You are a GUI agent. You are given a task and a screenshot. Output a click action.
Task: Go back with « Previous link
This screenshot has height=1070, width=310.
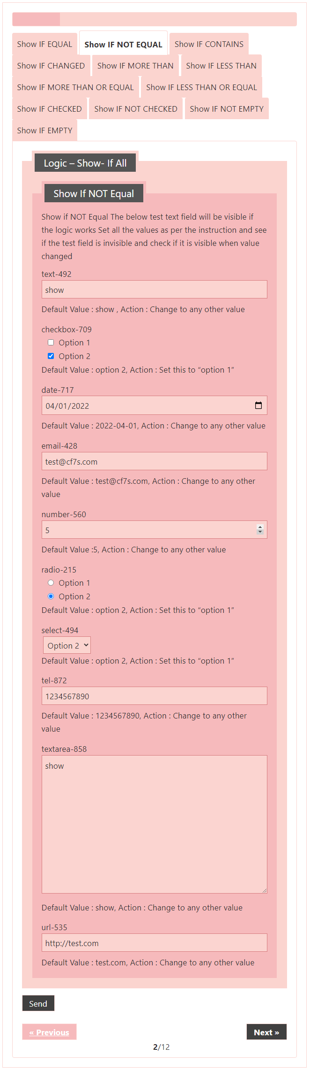click(x=49, y=1032)
